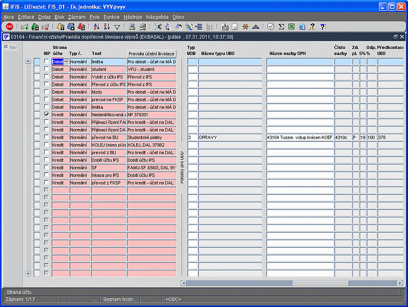Viewport: 408px width, 307px height.
Task: Click the 'NP 379301' rule cell
Action: (x=151, y=115)
